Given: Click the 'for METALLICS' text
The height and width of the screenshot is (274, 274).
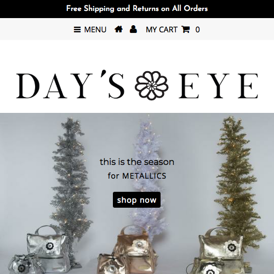Looking at the screenshot, I should click(x=137, y=176).
